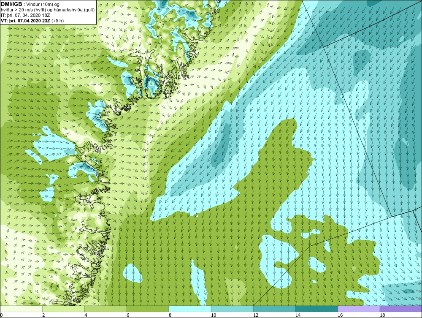Click the legend label "8"

[x=170, y=315]
